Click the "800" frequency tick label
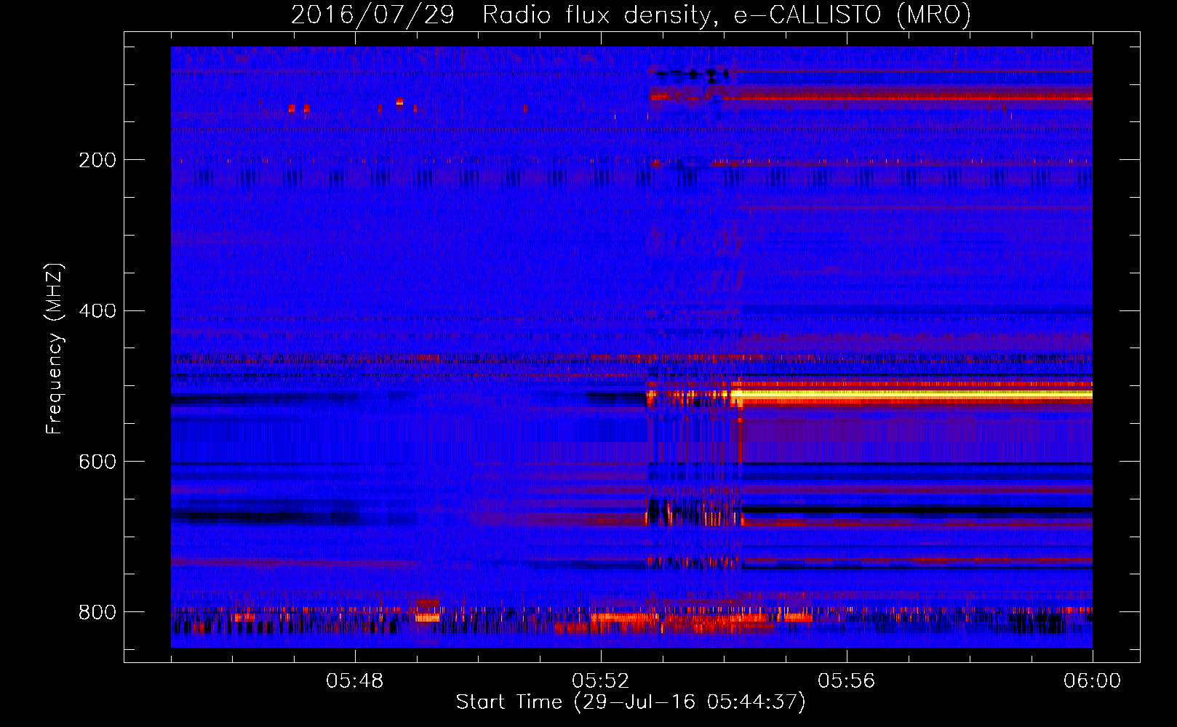This screenshot has width=1177, height=727. (97, 613)
